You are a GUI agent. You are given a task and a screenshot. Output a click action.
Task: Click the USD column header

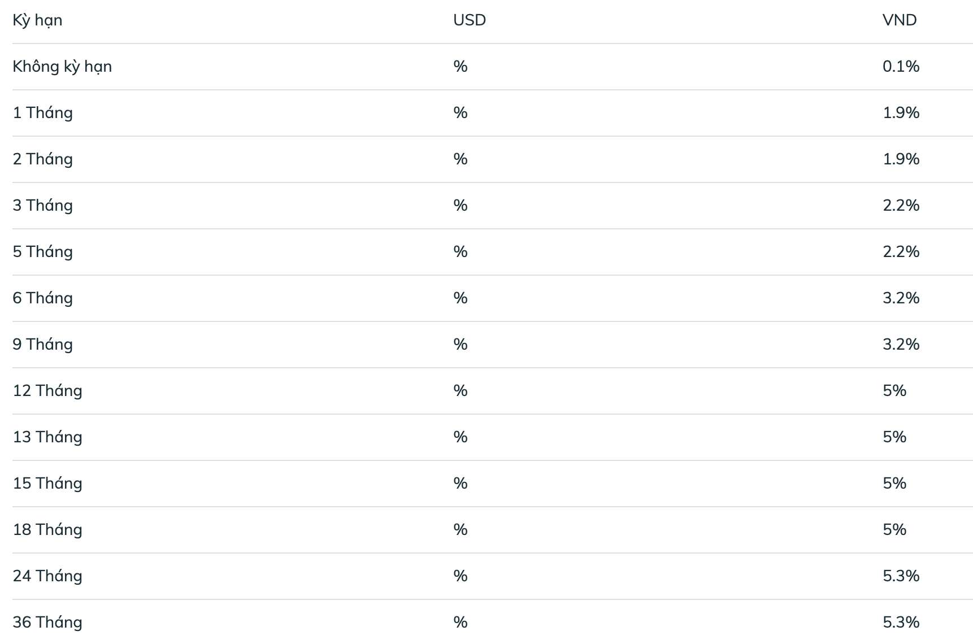(469, 20)
